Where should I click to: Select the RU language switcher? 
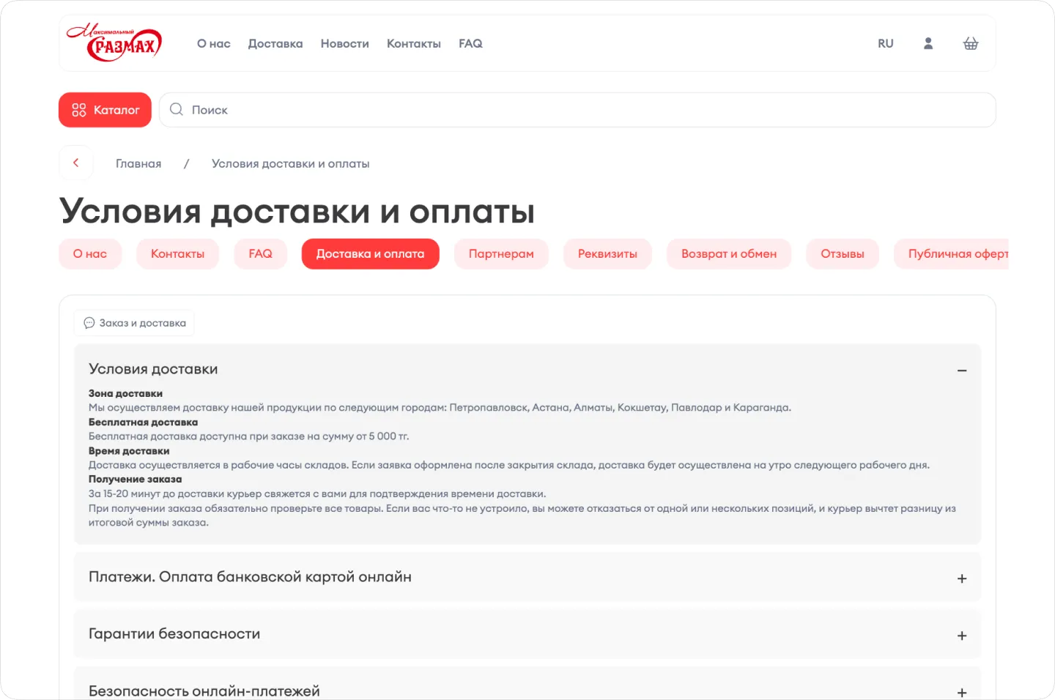[x=885, y=43]
